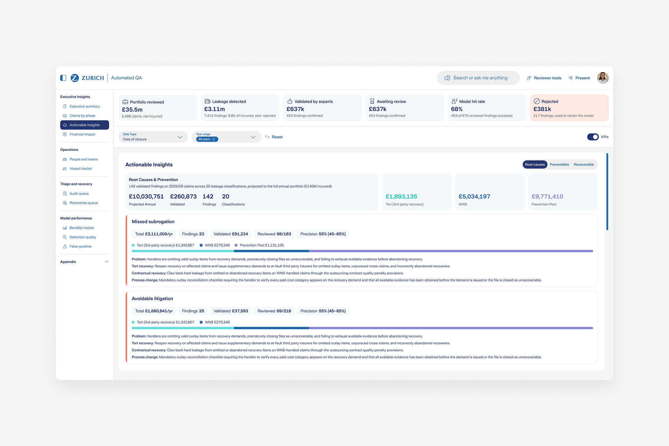The height and width of the screenshot is (446, 669).
Task: Reset the filters
Action: 274,137
